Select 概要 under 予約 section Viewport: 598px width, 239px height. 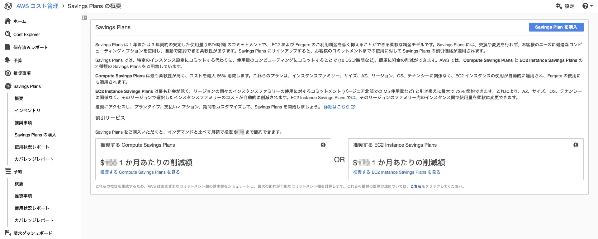click(x=19, y=184)
